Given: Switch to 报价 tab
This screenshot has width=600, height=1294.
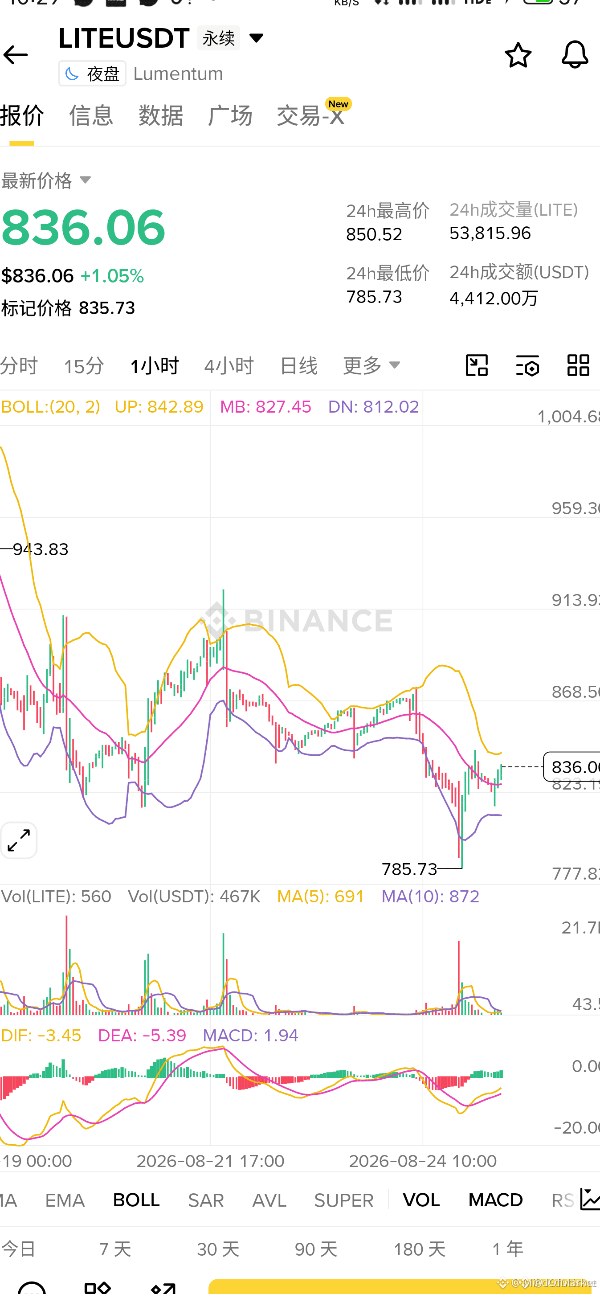Looking at the screenshot, I should click(x=21, y=115).
